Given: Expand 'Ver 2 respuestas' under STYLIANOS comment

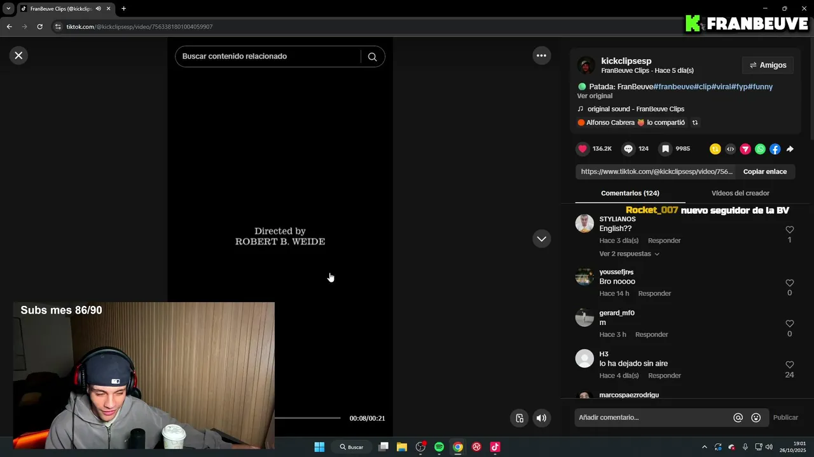Looking at the screenshot, I should pos(629,254).
